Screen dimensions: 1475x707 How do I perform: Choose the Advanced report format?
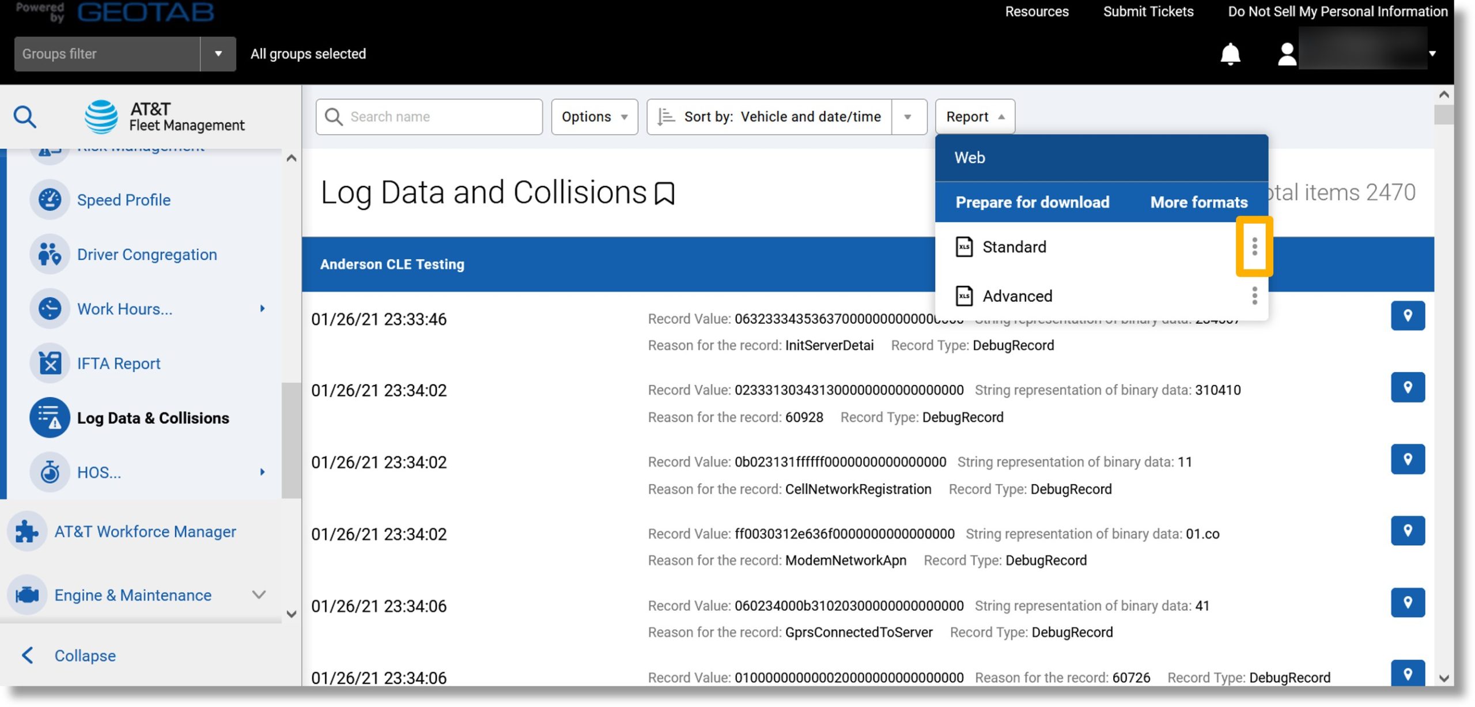1017,296
